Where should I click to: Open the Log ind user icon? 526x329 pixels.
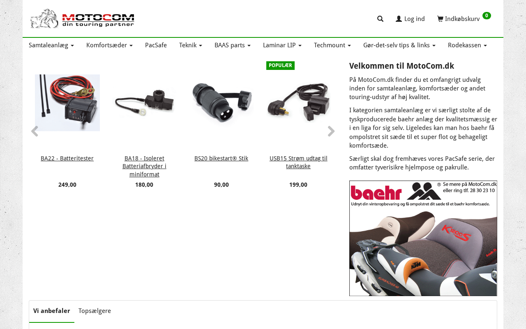point(399,19)
